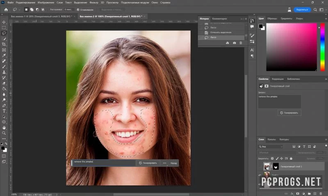Image resolution: width=328 pixels, height=196 pixels.
Task: Enable New selection mode in options bar
Action: click(x=26, y=9)
